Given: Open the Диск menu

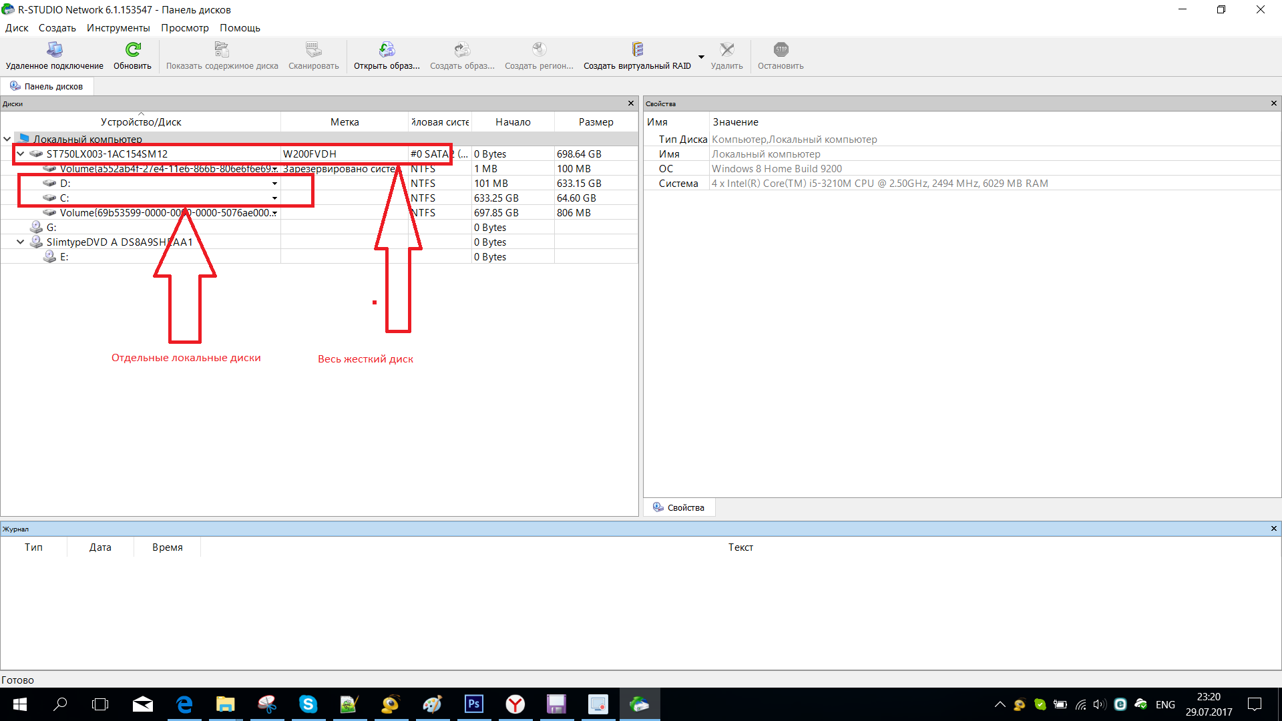Looking at the screenshot, I should pos(17,28).
